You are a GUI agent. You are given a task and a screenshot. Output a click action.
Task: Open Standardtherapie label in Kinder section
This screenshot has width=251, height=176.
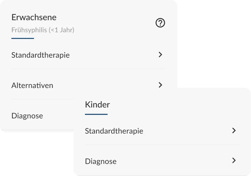(114, 131)
